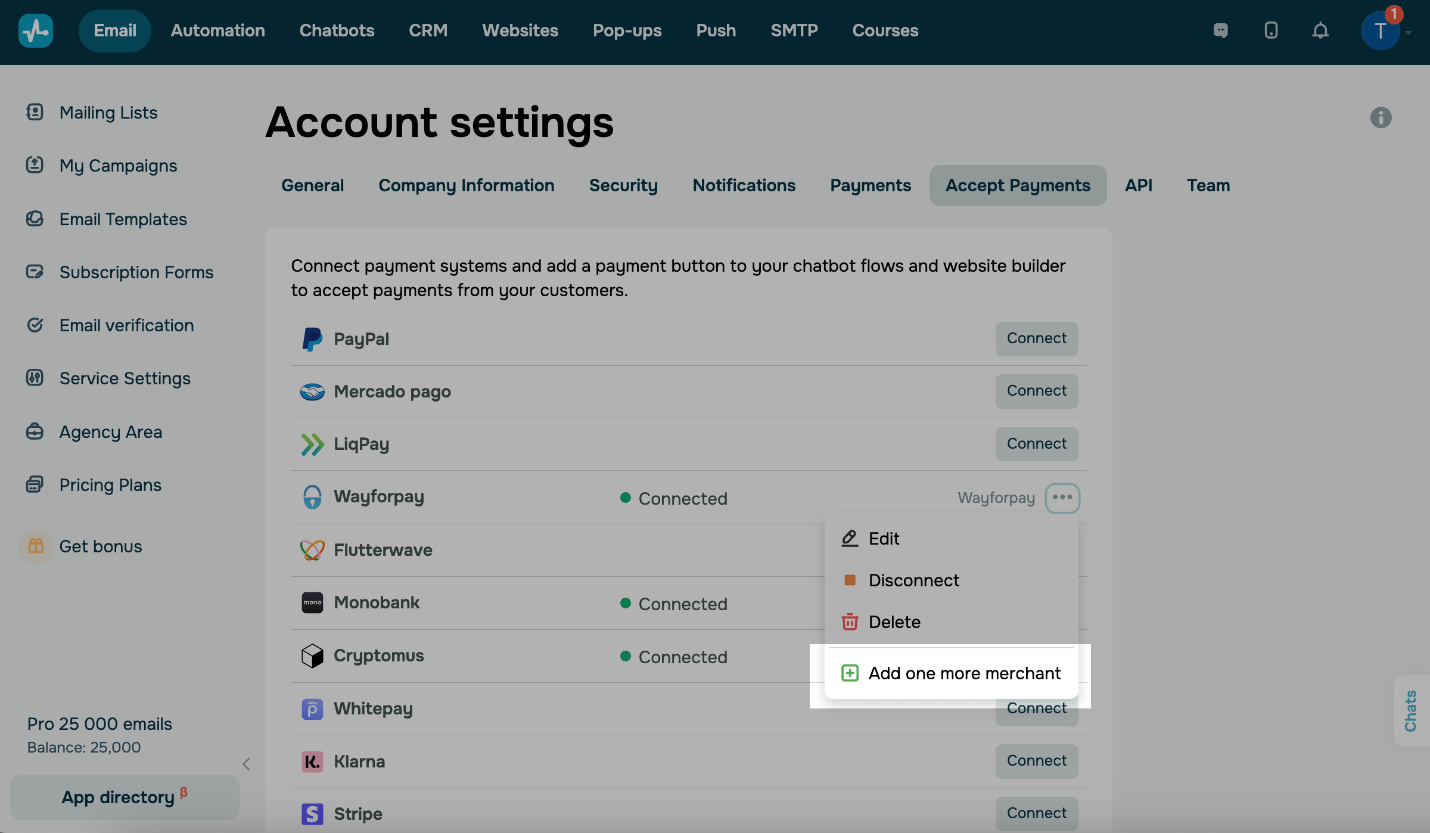
Task: Click the mobile phone icon in header
Action: [x=1271, y=30]
